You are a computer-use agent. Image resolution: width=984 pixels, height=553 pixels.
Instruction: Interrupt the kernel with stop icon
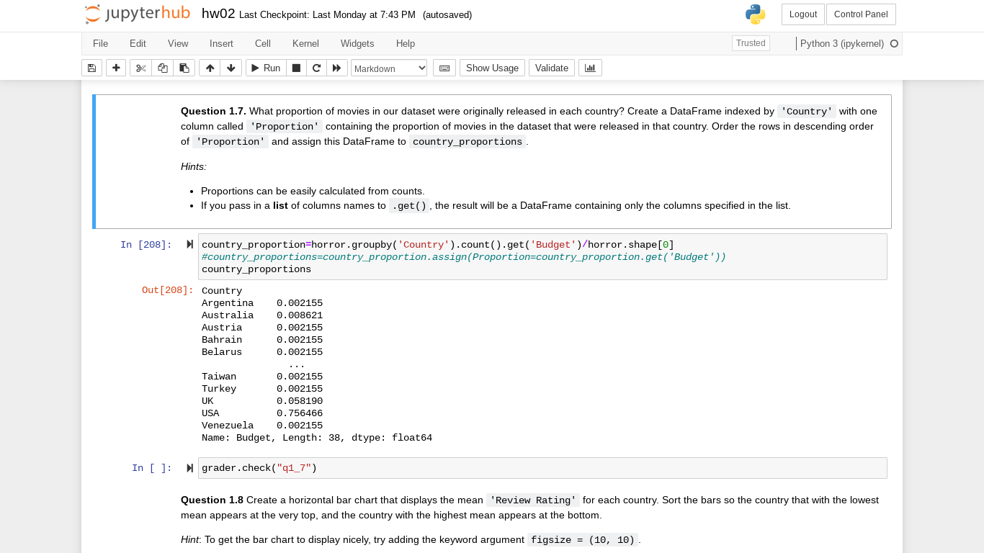pos(296,68)
